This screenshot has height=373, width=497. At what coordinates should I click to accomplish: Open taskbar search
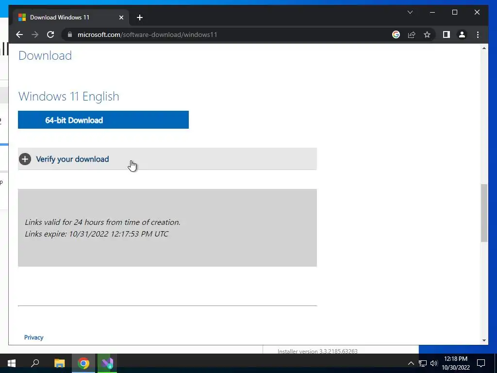point(35,363)
